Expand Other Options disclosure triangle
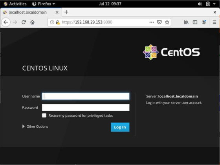Viewport: 220px width, 165px height. coord(24,126)
